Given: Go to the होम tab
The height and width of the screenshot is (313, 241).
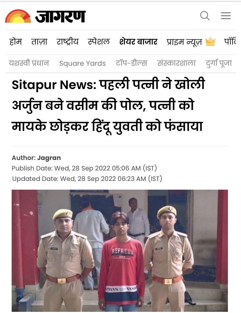Looking at the screenshot, I should coord(16,42).
